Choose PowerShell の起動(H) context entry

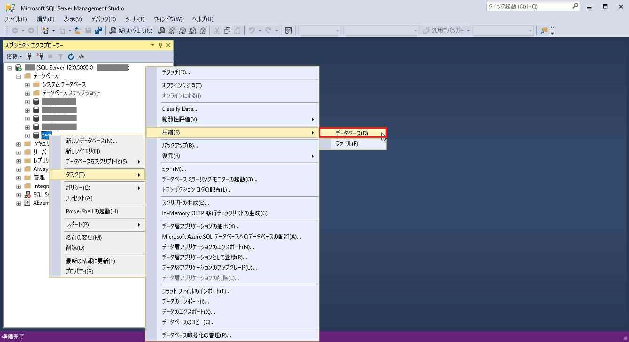click(97, 211)
